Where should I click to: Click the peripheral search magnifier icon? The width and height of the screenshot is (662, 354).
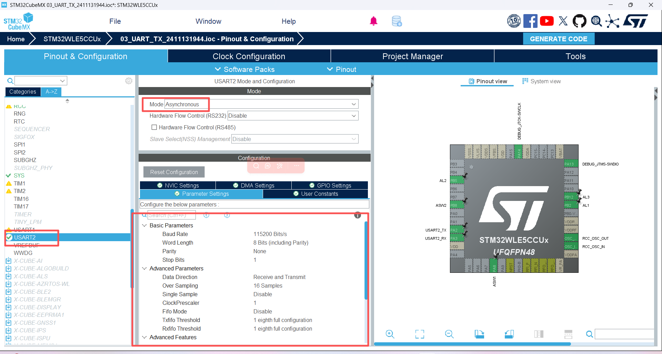10,81
